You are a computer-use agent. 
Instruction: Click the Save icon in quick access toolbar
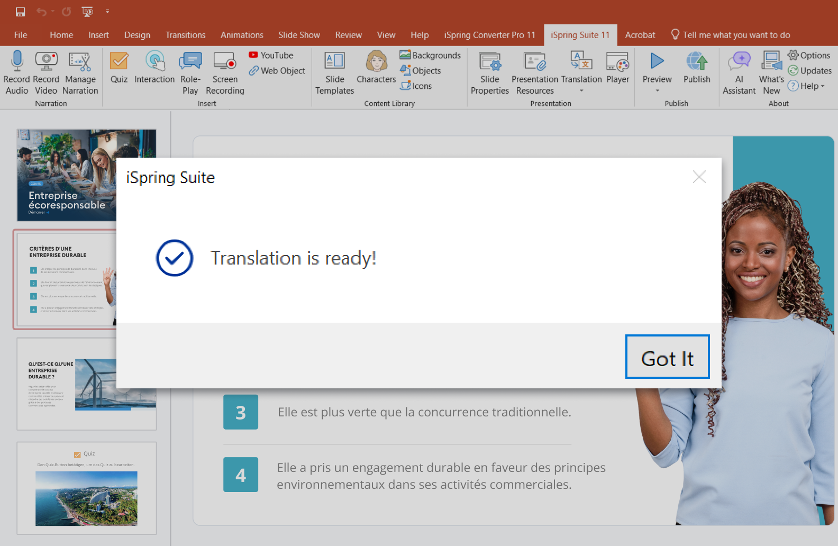(20, 11)
